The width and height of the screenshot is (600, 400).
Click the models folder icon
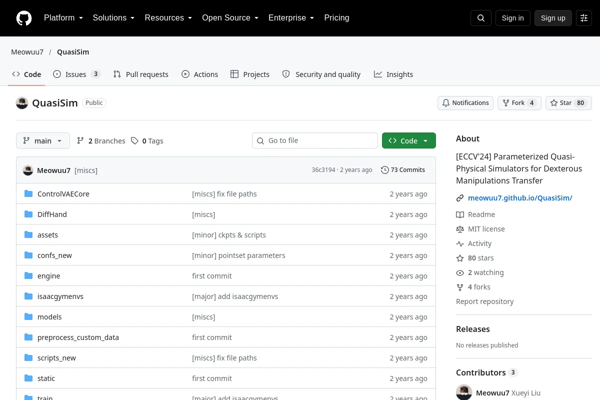point(28,317)
